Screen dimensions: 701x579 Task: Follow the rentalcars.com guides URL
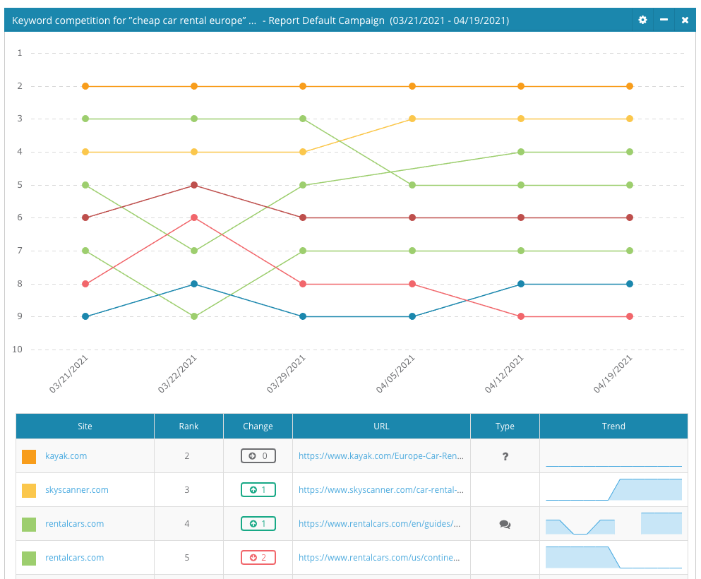(x=381, y=523)
